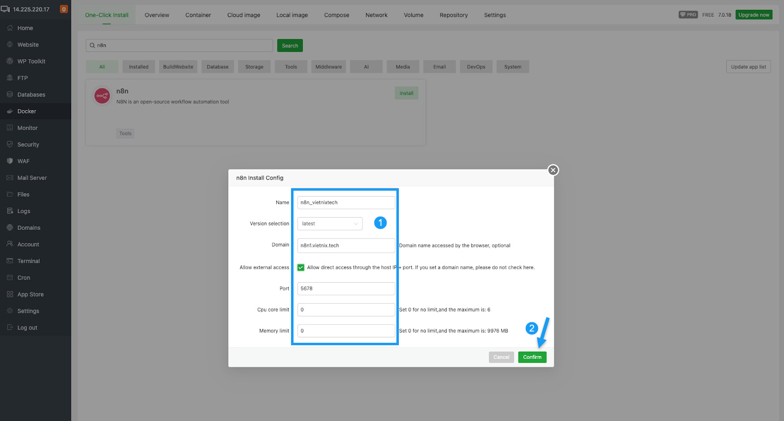Click the Confirm button
The height and width of the screenshot is (421, 784).
point(532,357)
